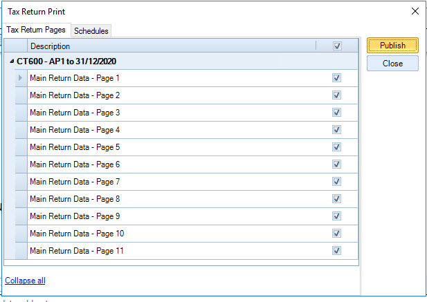Select row text Main Return Data - Page 2
The height and width of the screenshot is (302, 427).
click(75, 95)
